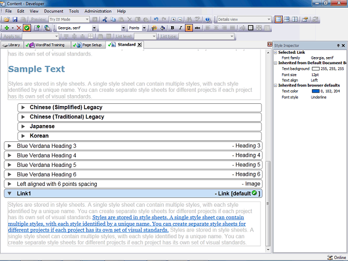
Task: Select the Left aligned with 6 points spacing row
Action: point(133,184)
